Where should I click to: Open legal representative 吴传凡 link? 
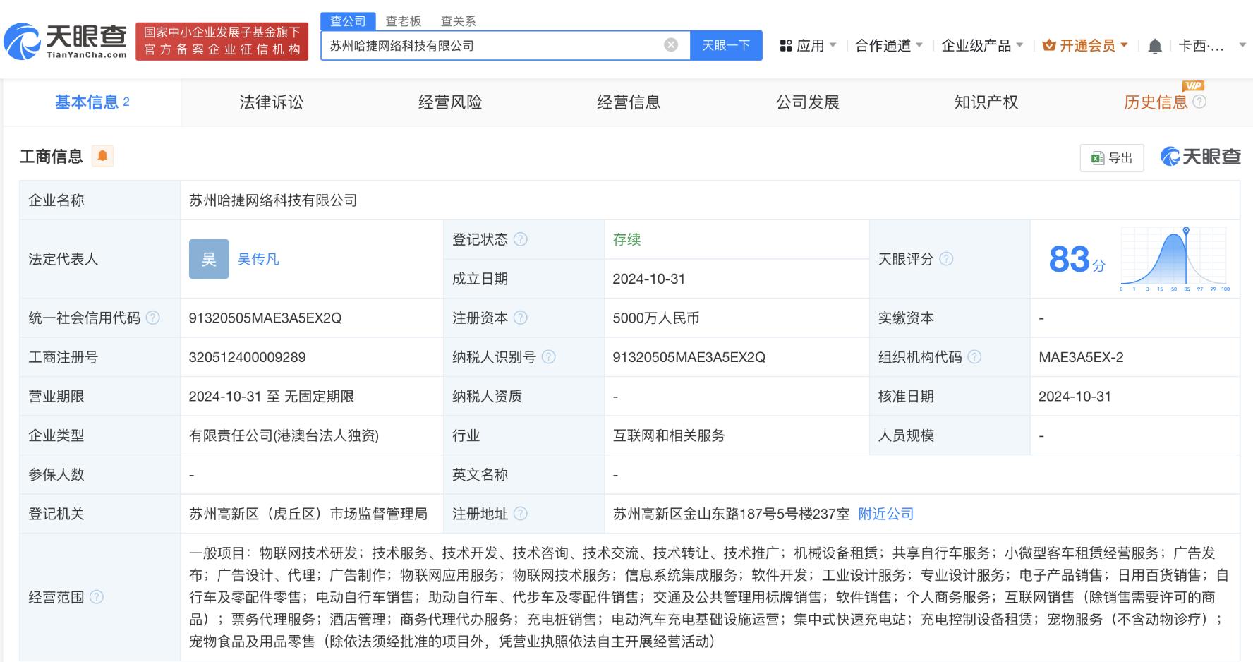(x=258, y=259)
